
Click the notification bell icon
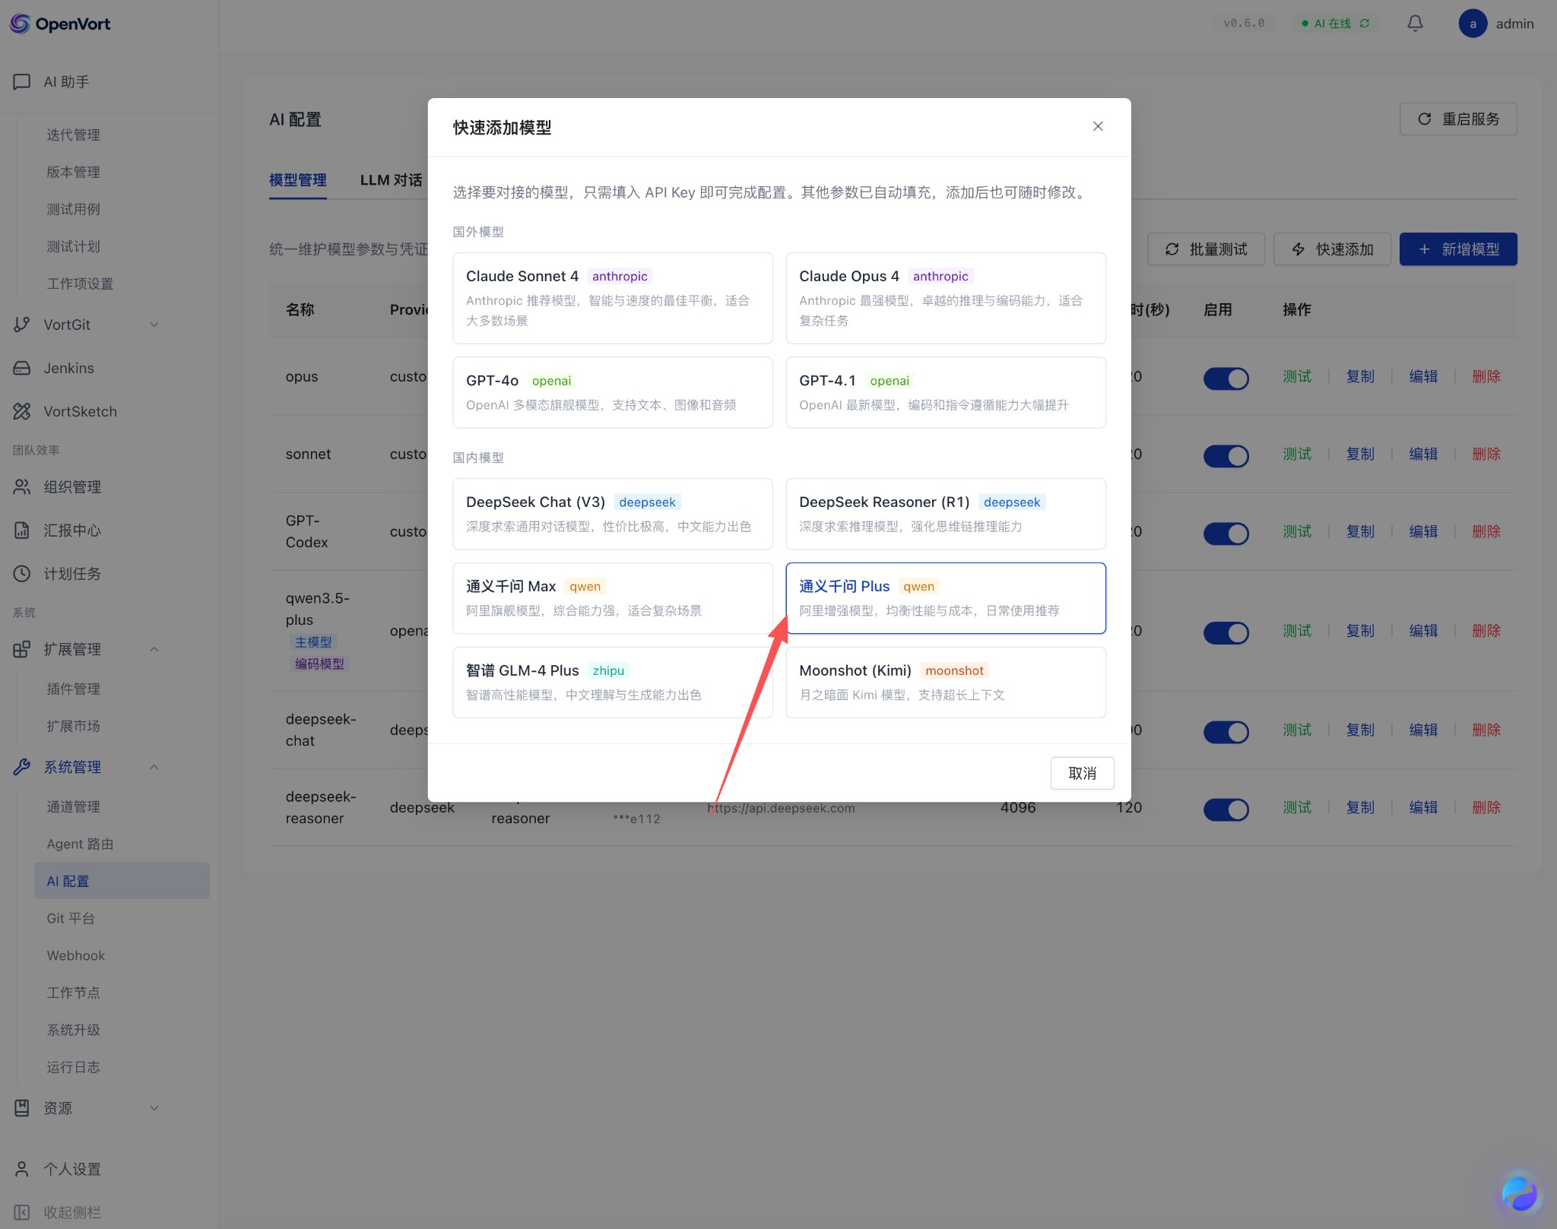pos(1414,24)
